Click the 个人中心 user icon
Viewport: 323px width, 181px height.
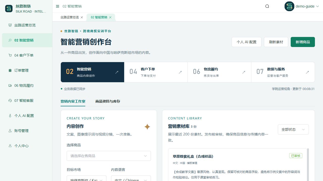tap(10, 146)
